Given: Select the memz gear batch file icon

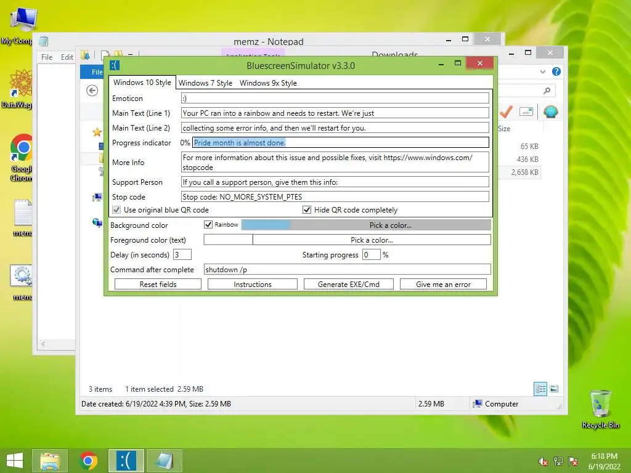Looking at the screenshot, I should [x=22, y=283].
